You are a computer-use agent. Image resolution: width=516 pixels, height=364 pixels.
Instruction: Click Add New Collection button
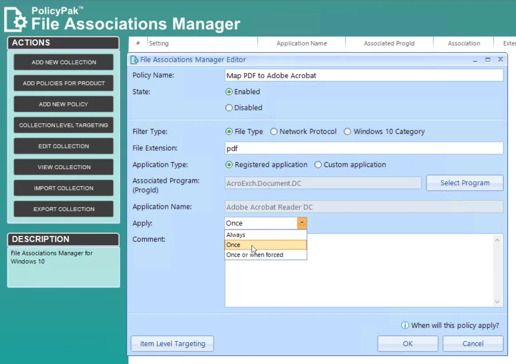coord(64,62)
